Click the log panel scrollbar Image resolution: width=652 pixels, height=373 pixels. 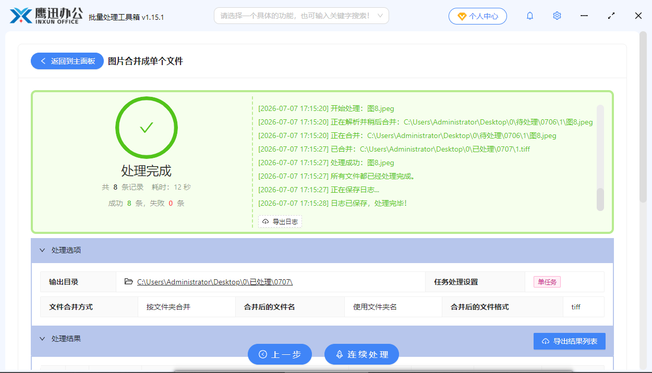(600, 199)
